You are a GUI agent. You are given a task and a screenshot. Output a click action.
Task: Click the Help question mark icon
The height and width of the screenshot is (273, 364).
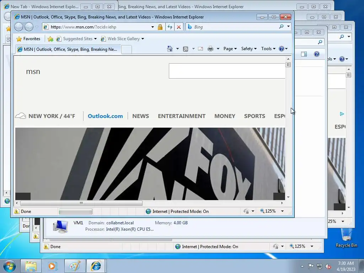click(282, 49)
